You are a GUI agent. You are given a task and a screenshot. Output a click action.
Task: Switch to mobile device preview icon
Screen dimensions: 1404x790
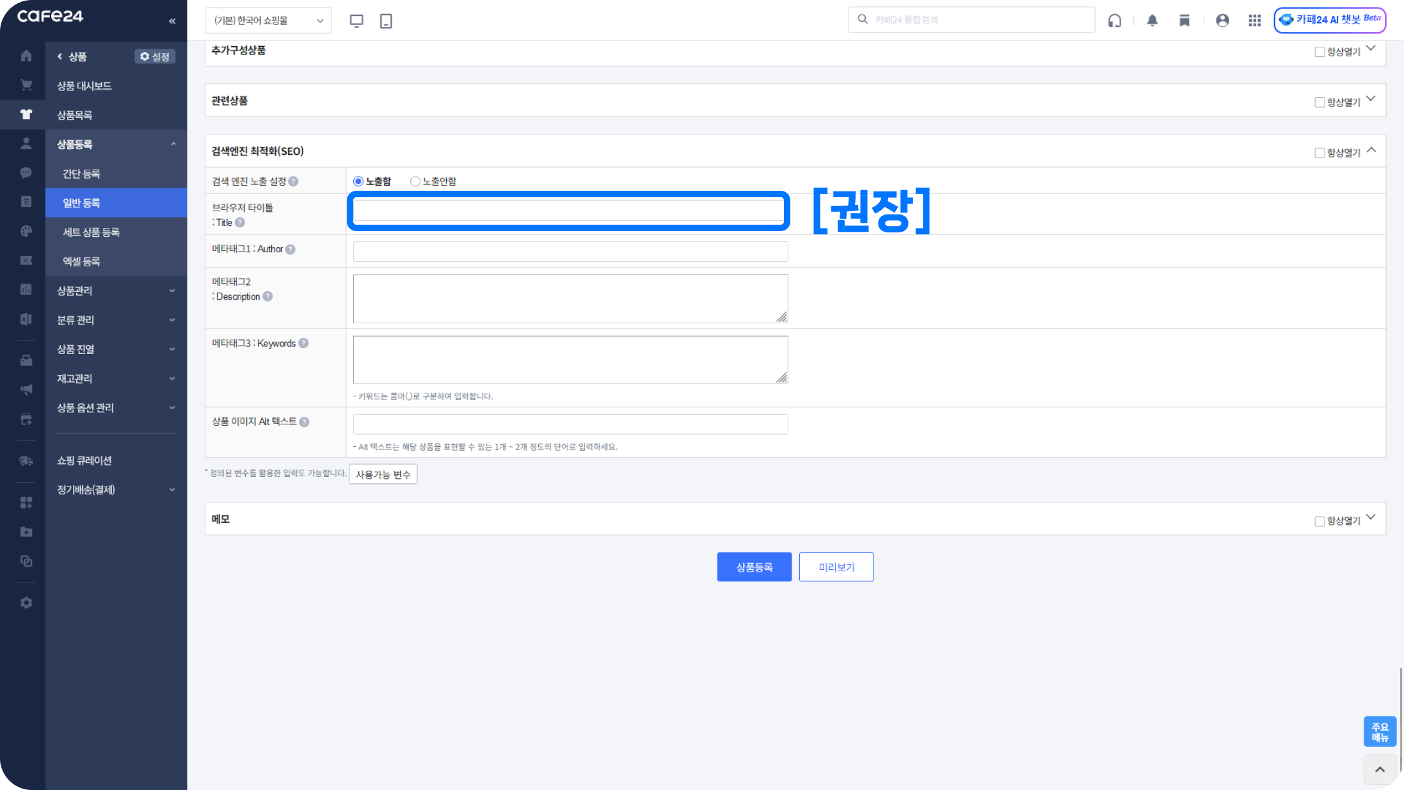(x=386, y=20)
